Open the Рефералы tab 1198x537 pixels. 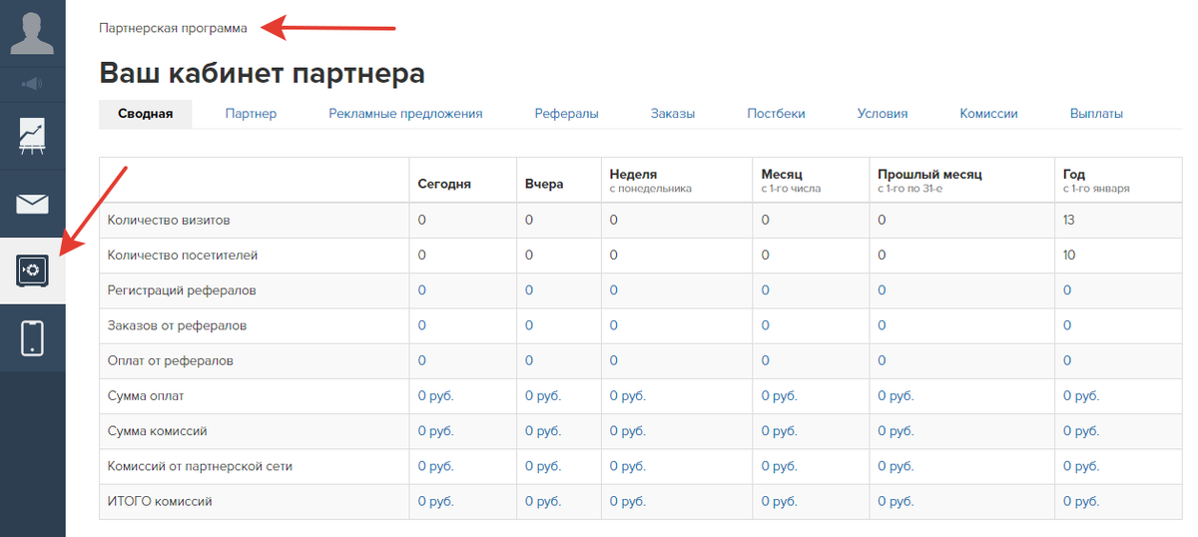(x=566, y=114)
